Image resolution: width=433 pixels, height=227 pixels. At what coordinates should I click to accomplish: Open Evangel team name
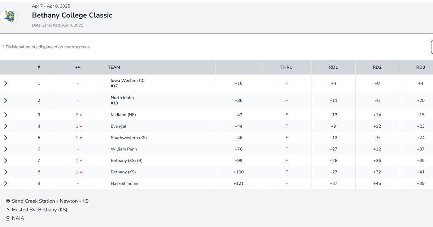[118, 126]
